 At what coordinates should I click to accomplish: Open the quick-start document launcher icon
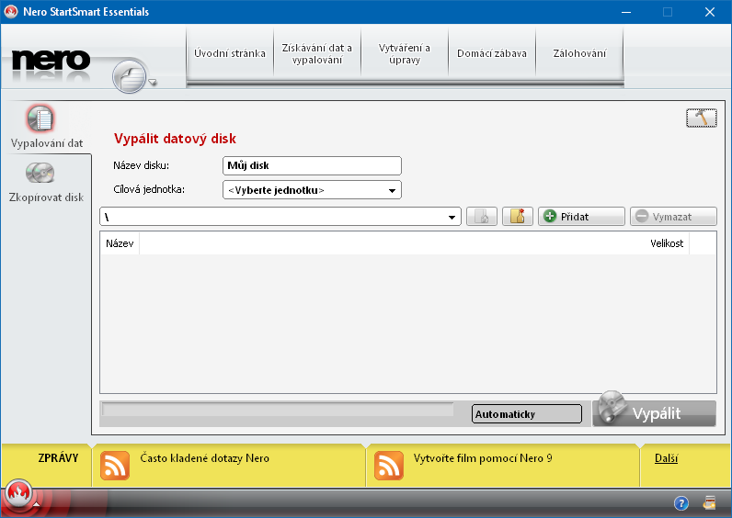click(x=132, y=77)
